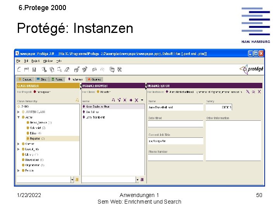This screenshot has width=279, height=209.
Task: Click the Clear eraser toolbar icon
Action: pos(67,69)
